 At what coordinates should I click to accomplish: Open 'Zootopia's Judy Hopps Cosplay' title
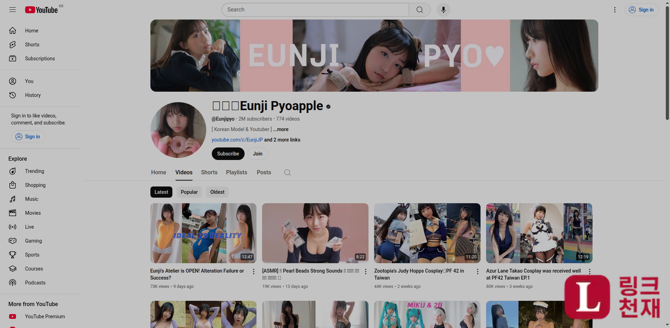pos(419,274)
